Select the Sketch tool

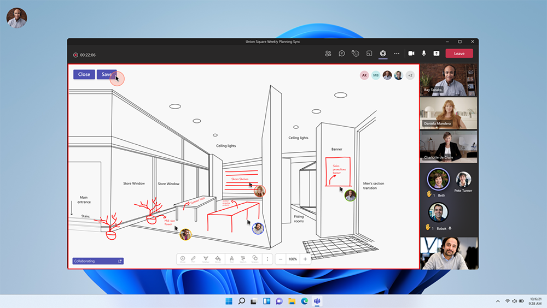243,259
